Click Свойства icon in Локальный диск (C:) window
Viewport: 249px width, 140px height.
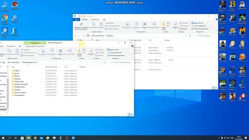coord(91,51)
